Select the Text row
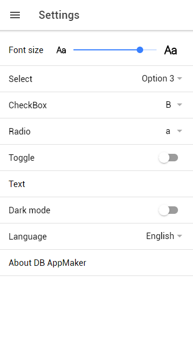 96,184
